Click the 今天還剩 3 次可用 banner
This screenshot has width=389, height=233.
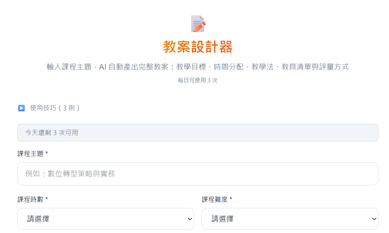pos(197,133)
